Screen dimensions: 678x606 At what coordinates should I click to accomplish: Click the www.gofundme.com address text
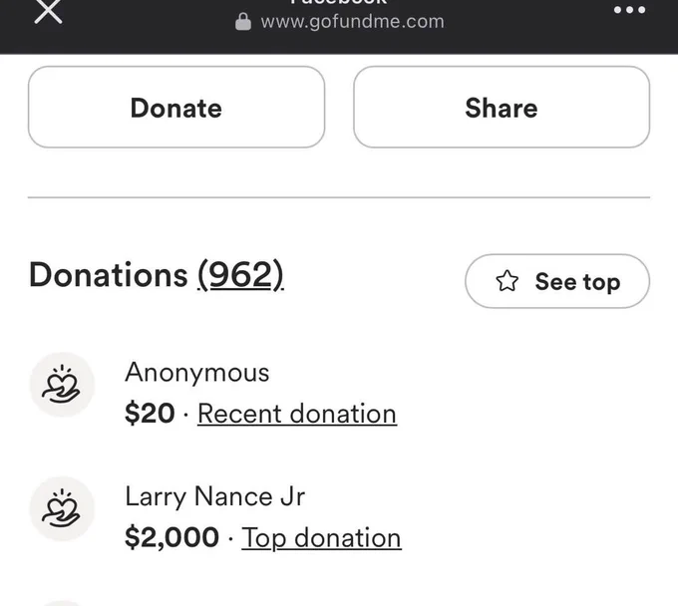[x=352, y=22]
